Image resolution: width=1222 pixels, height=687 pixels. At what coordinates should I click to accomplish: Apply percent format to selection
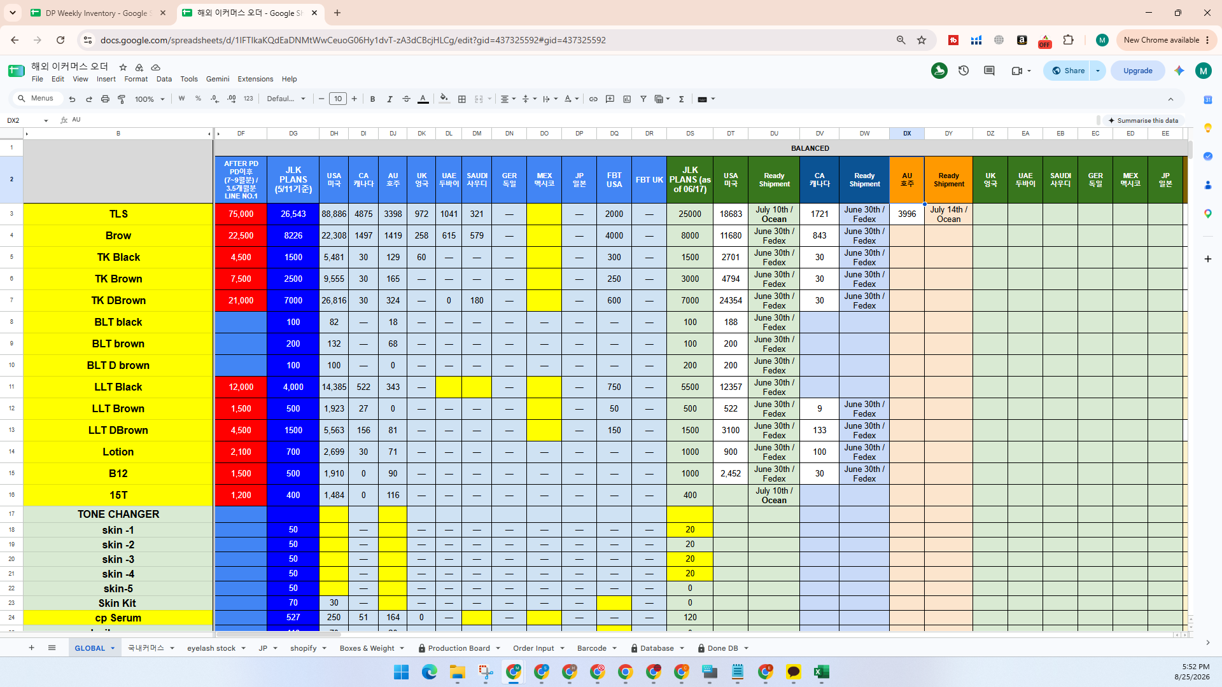198,99
